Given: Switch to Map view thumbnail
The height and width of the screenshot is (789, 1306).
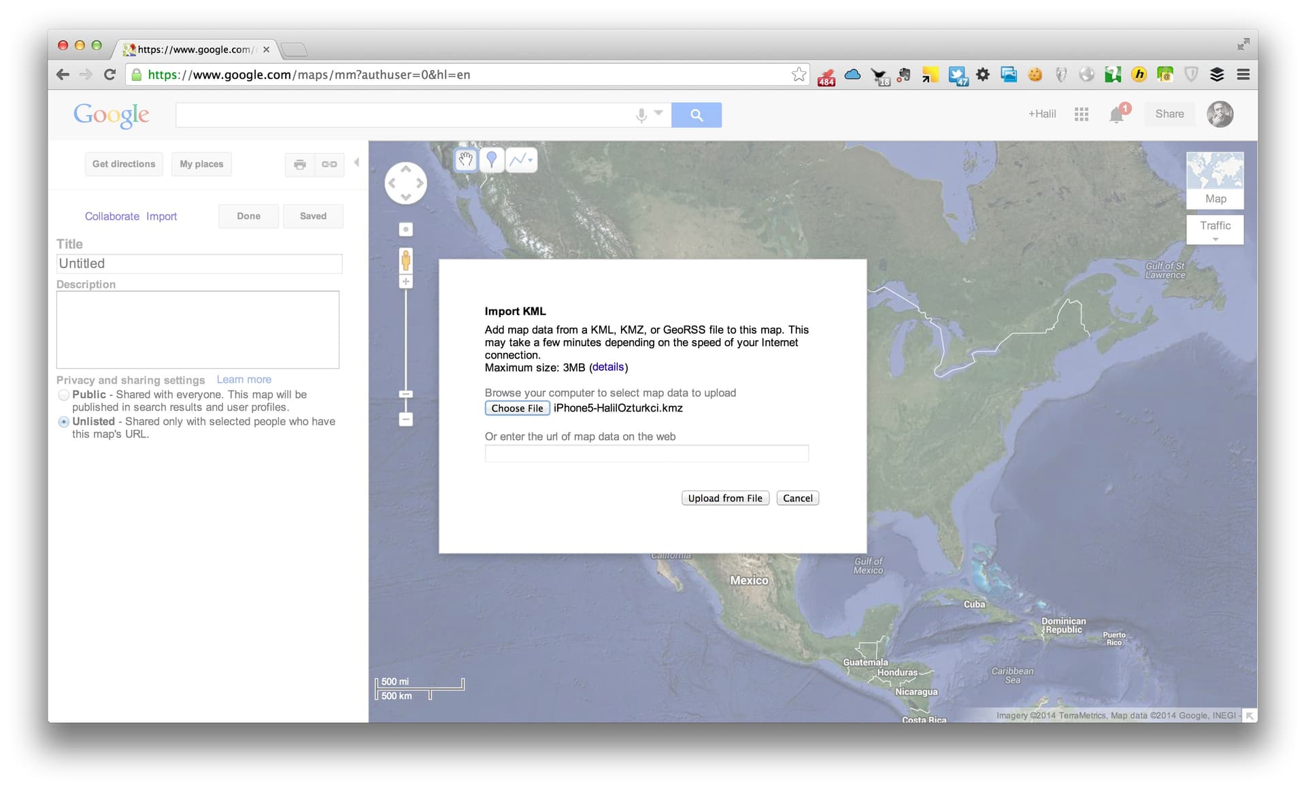Looking at the screenshot, I should pos(1216,180).
